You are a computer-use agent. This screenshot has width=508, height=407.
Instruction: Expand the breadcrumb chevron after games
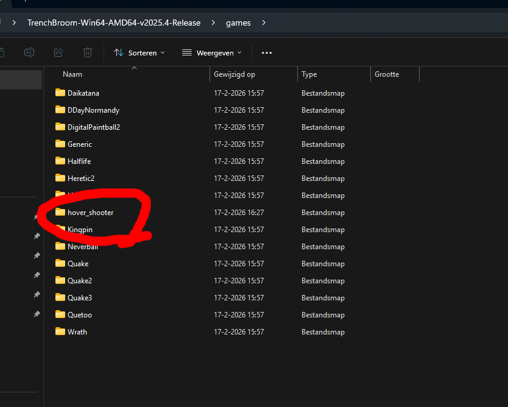(x=264, y=23)
